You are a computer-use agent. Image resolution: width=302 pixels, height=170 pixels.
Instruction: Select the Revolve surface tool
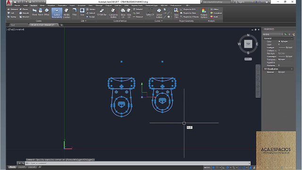pyautogui.click(x=25, y=17)
